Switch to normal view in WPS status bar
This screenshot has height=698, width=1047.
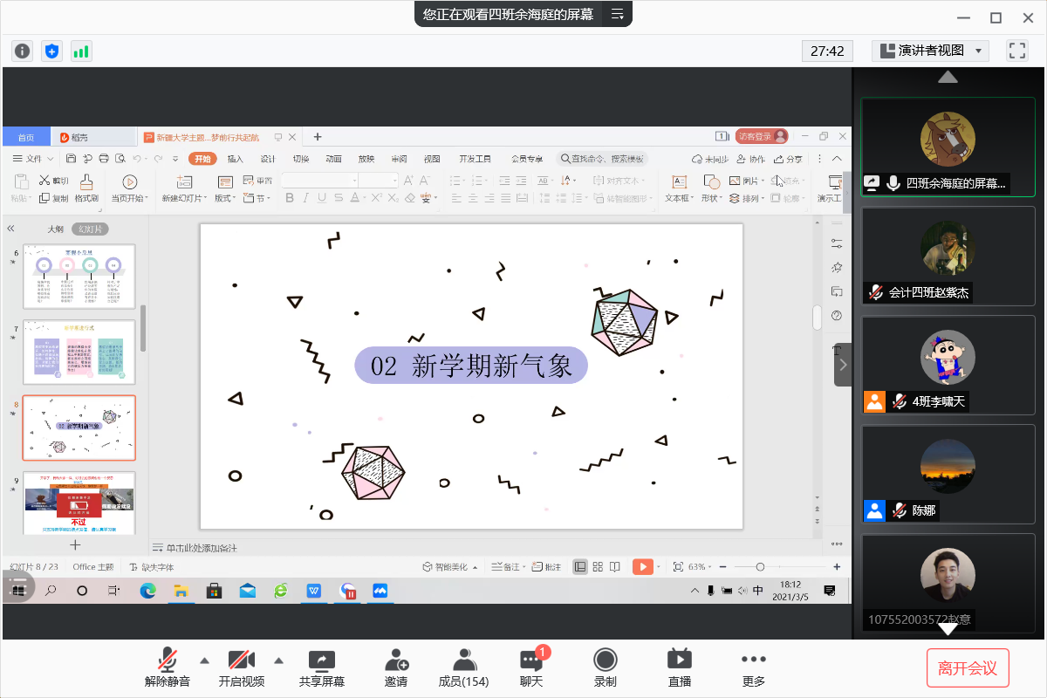(580, 567)
